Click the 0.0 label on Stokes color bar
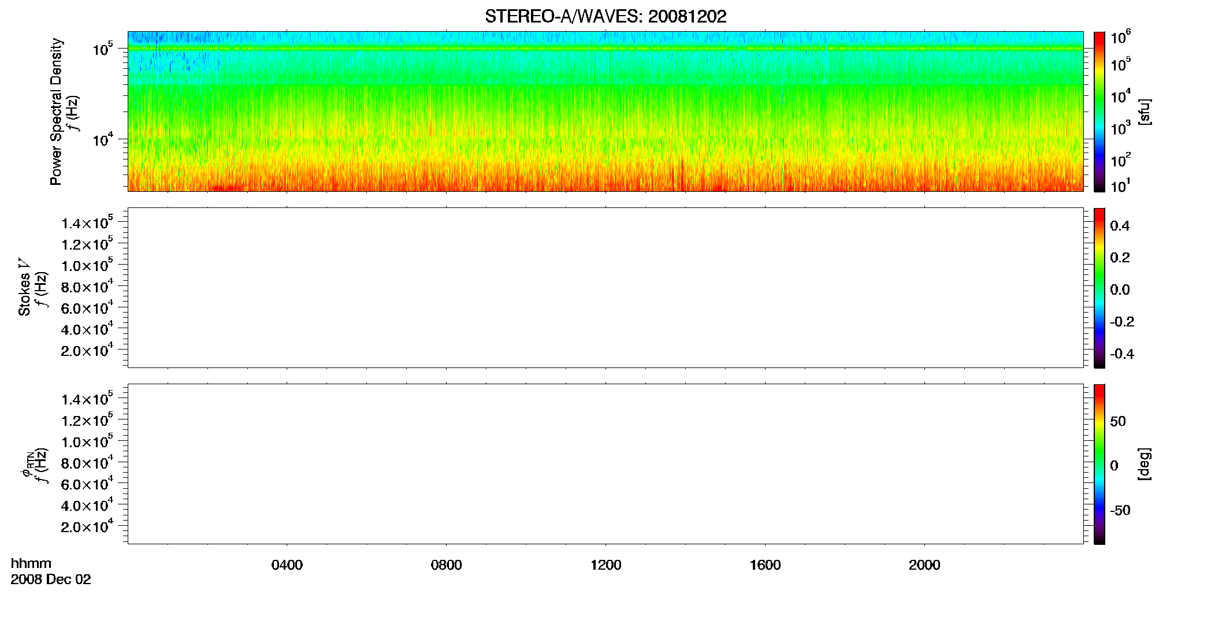 pyautogui.click(x=1120, y=289)
